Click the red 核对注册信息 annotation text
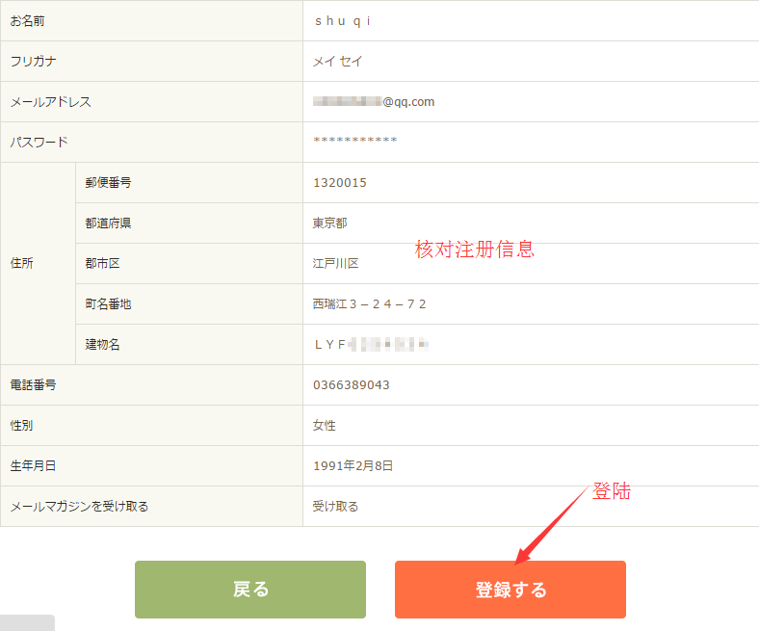The image size is (759, 631). pos(474,249)
